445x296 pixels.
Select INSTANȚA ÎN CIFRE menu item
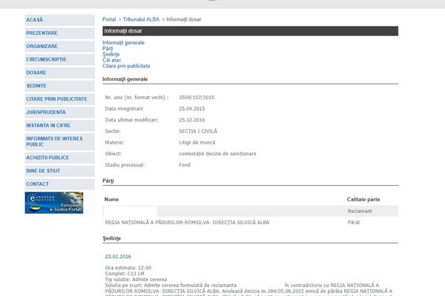tap(50, 126)
